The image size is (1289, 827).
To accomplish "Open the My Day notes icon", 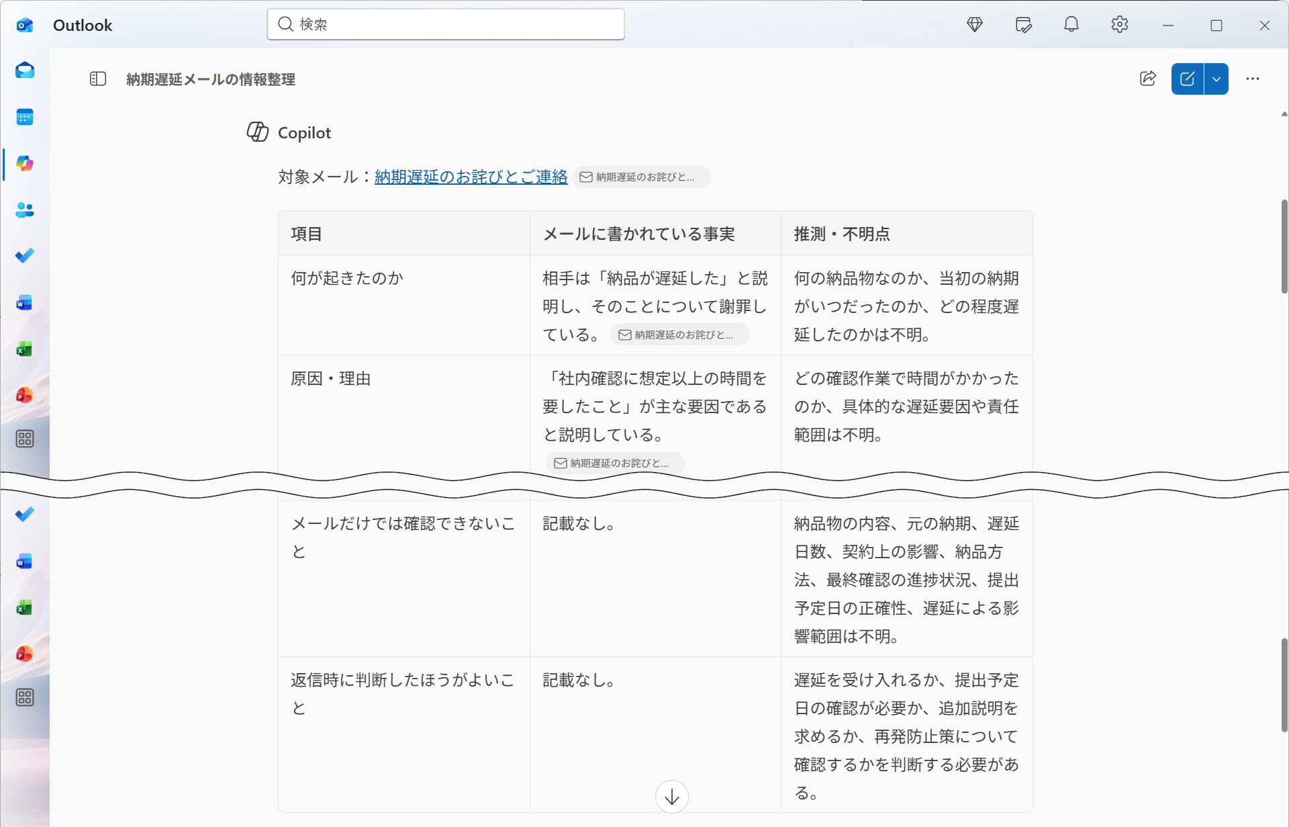I will point(1023,25).
